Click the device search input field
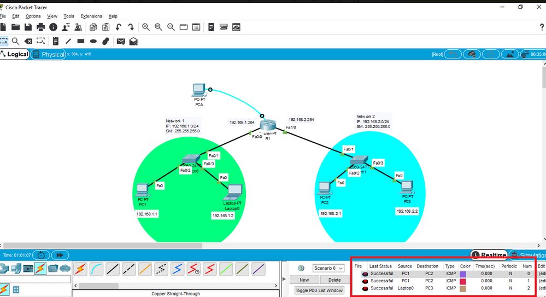Screen dimensions: 546x297 (35, 279)
